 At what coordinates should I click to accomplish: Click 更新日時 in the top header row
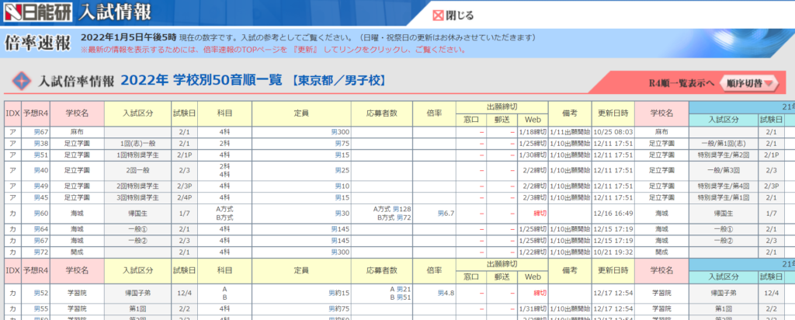click(613, 113)
